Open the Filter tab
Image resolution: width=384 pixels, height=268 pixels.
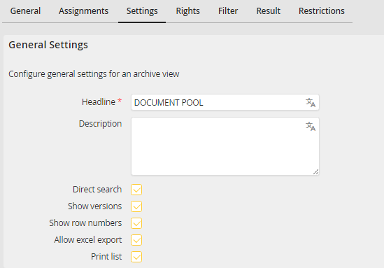coord(228,11)
